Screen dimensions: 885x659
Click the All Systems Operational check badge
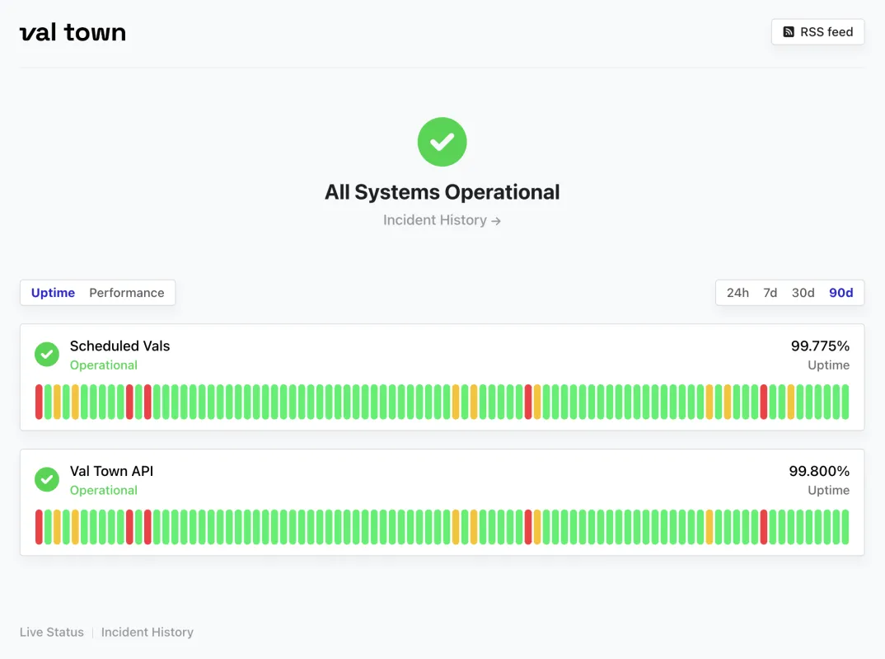(442, 141)
